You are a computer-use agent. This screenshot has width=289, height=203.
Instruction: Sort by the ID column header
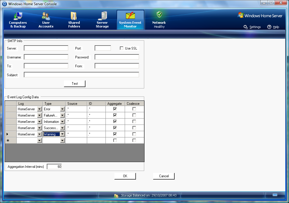(96, 104)
